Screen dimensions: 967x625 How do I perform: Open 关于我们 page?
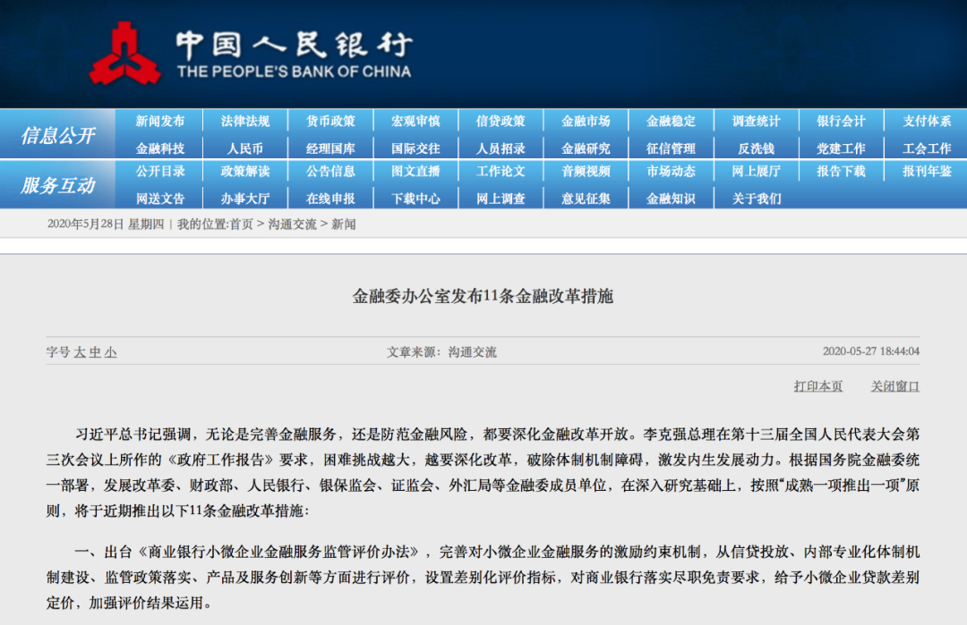pyautogui.click(x=756, y=198)
